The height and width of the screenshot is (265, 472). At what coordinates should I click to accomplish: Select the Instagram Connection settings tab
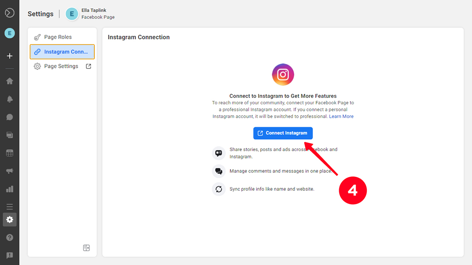pyautogui.click(x=62, y=52)
